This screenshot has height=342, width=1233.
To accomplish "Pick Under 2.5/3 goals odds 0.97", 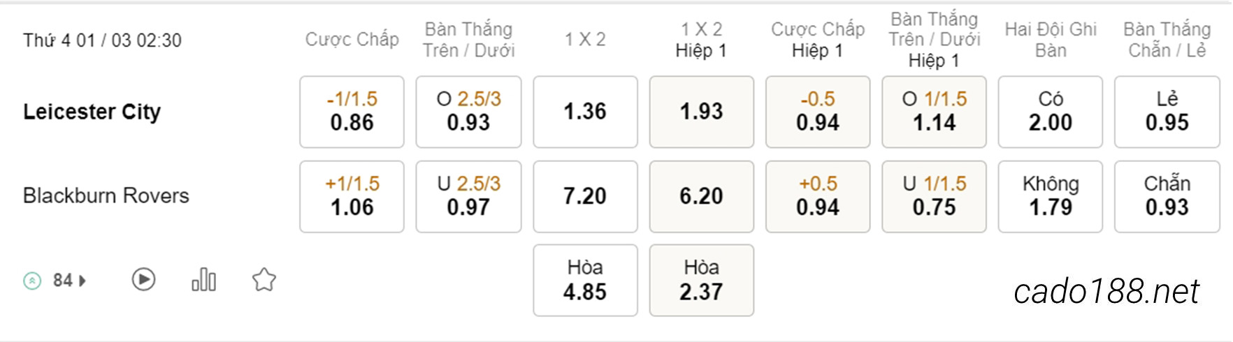I will point(468,196).
